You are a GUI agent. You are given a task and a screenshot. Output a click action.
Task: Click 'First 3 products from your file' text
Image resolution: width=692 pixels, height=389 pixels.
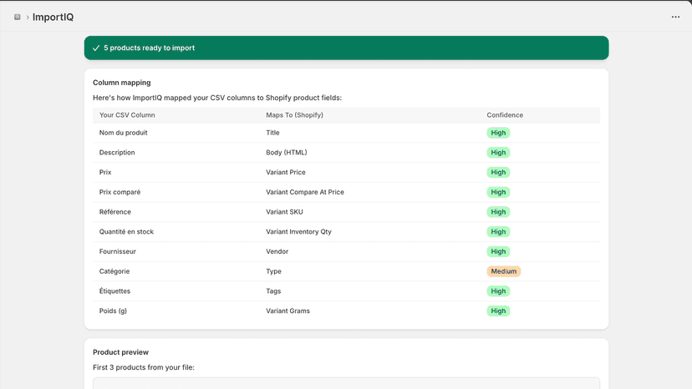tap(144, 367)
